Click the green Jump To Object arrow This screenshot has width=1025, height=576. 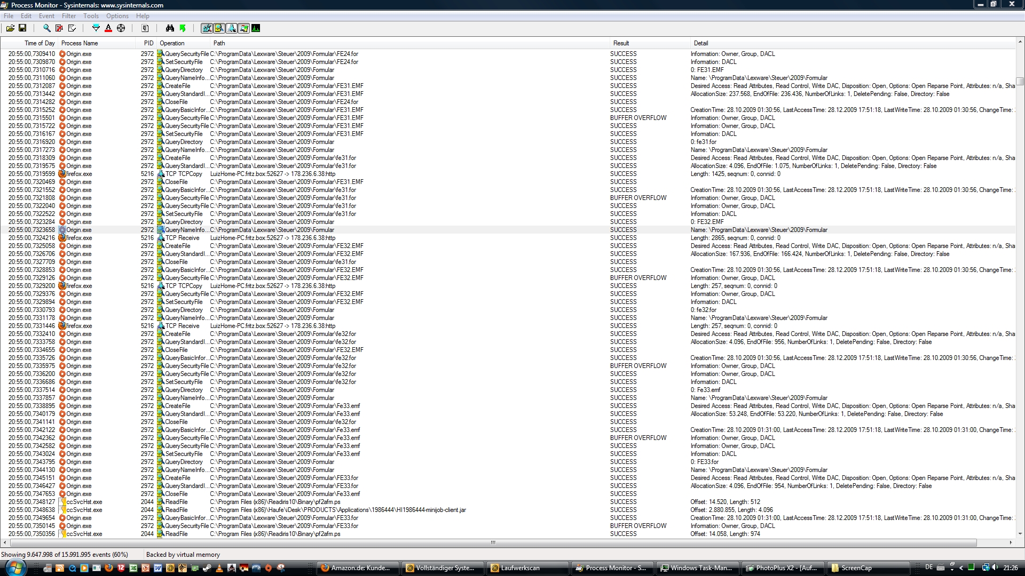(183, 28)
